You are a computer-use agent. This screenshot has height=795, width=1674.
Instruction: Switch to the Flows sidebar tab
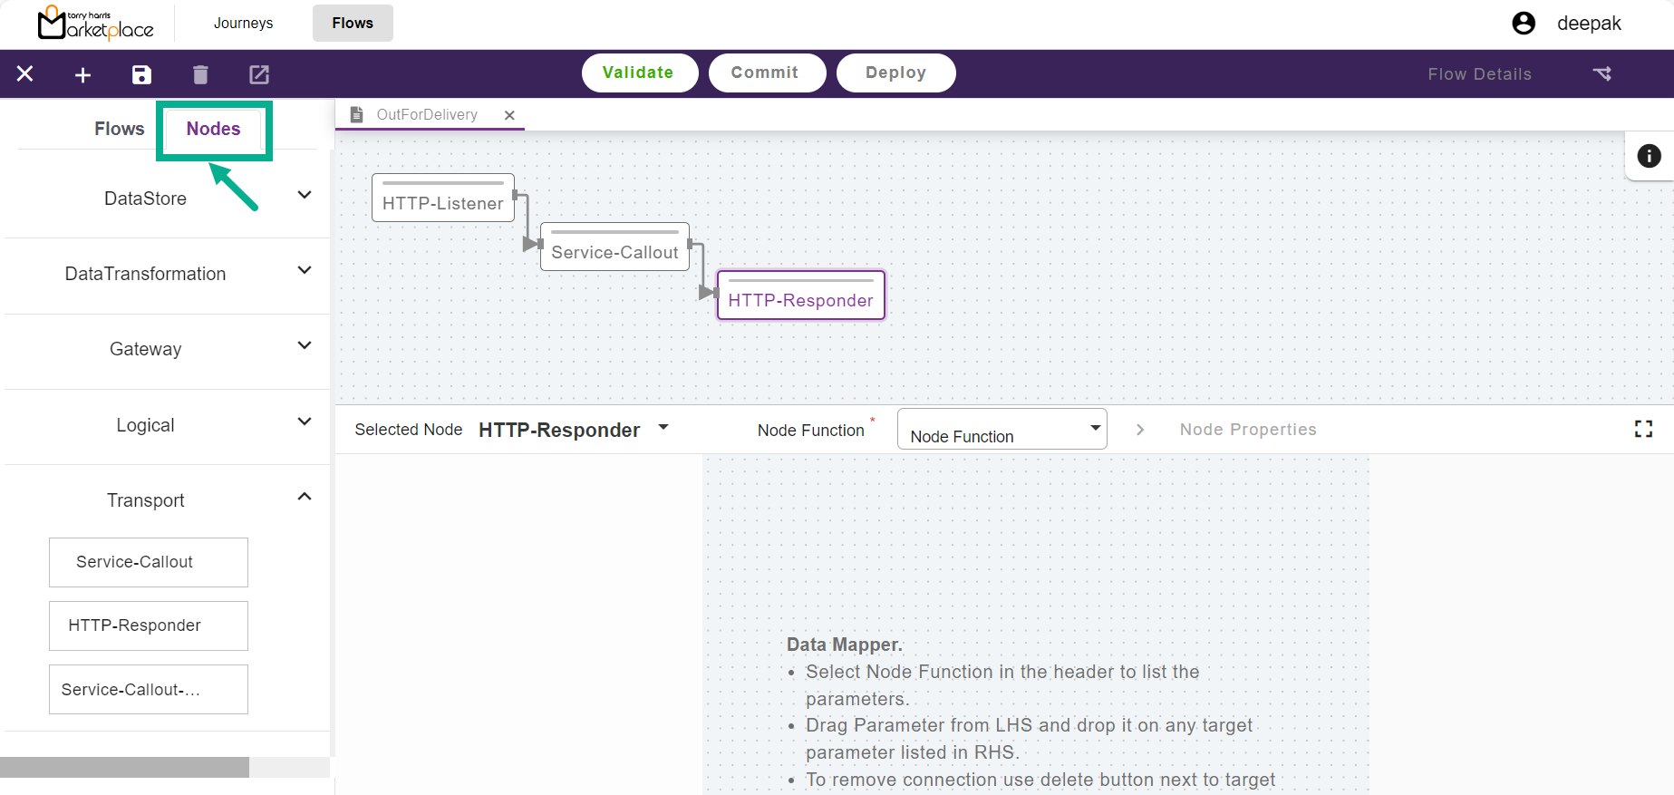(x=119, y=129)
